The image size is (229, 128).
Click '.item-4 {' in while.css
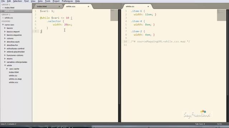[138, 21]
